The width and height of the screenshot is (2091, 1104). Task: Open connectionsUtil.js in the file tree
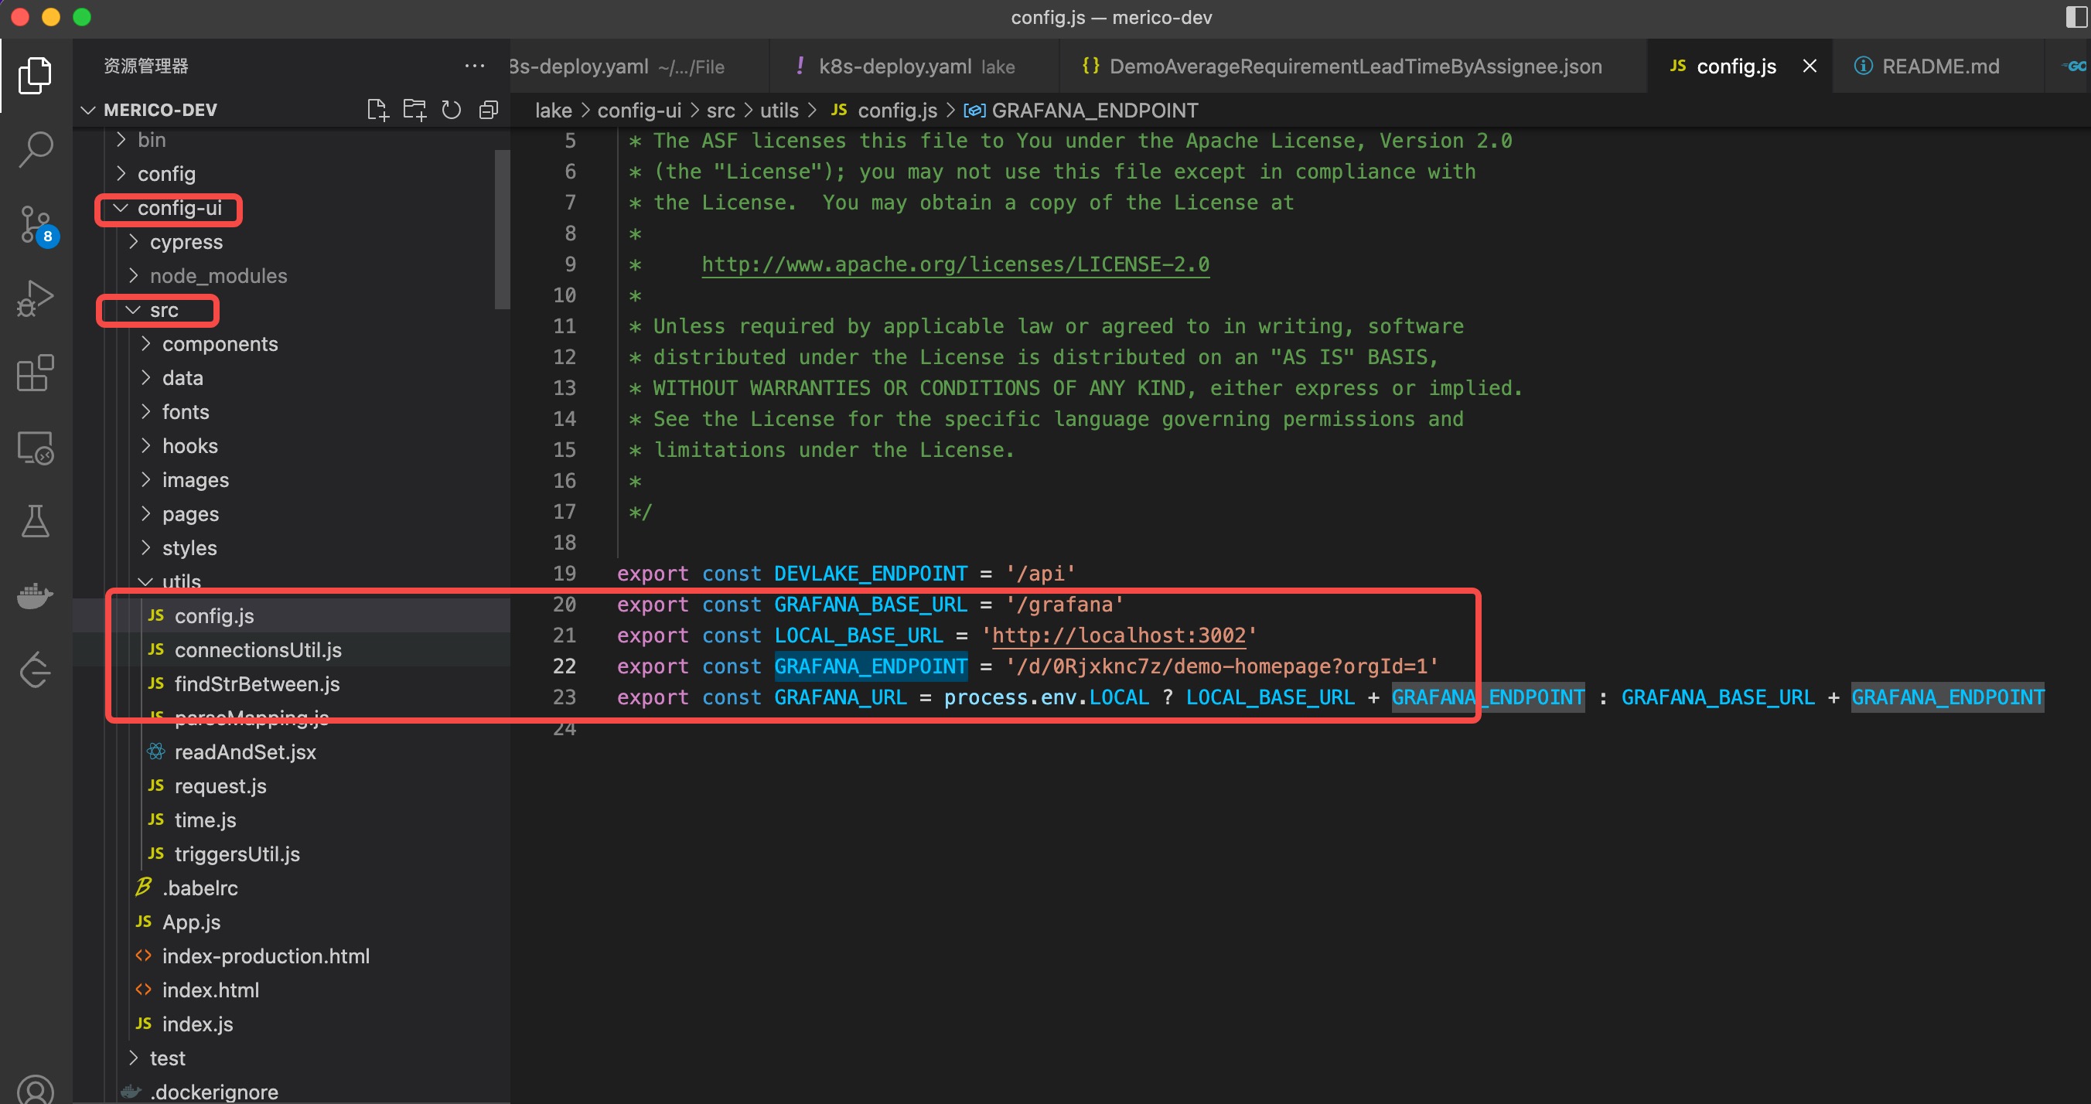(258, 650)
